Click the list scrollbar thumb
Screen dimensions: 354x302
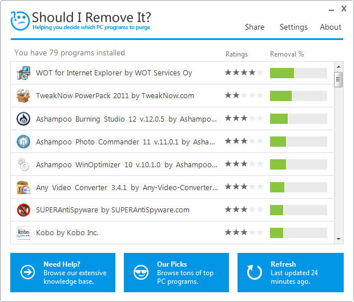(x=338, y=79)
